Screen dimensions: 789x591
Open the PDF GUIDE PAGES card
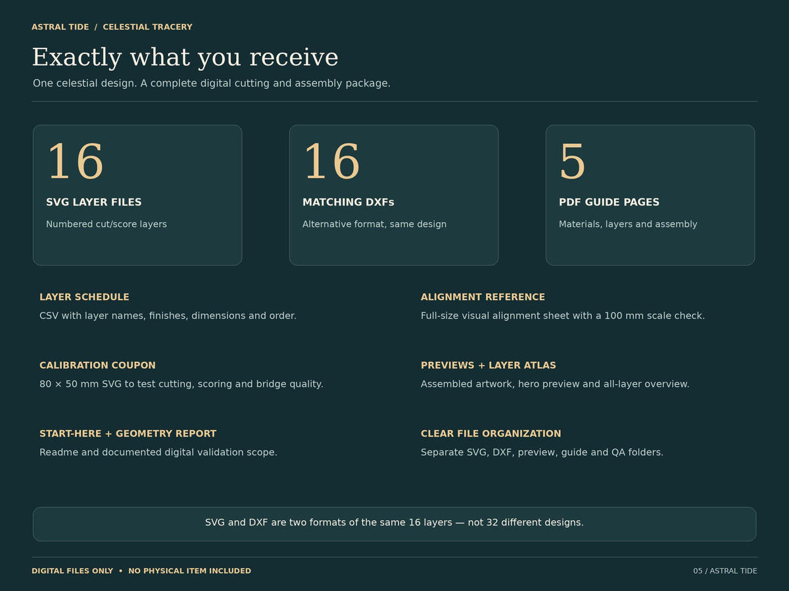point(650,195)
